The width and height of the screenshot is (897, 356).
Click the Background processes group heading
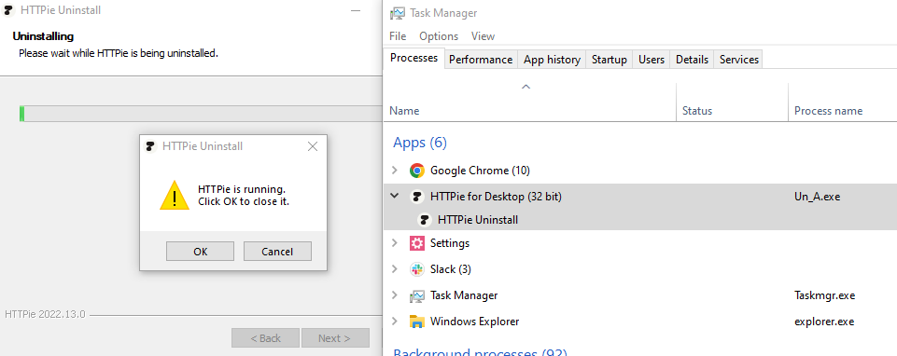coord(480,352)
